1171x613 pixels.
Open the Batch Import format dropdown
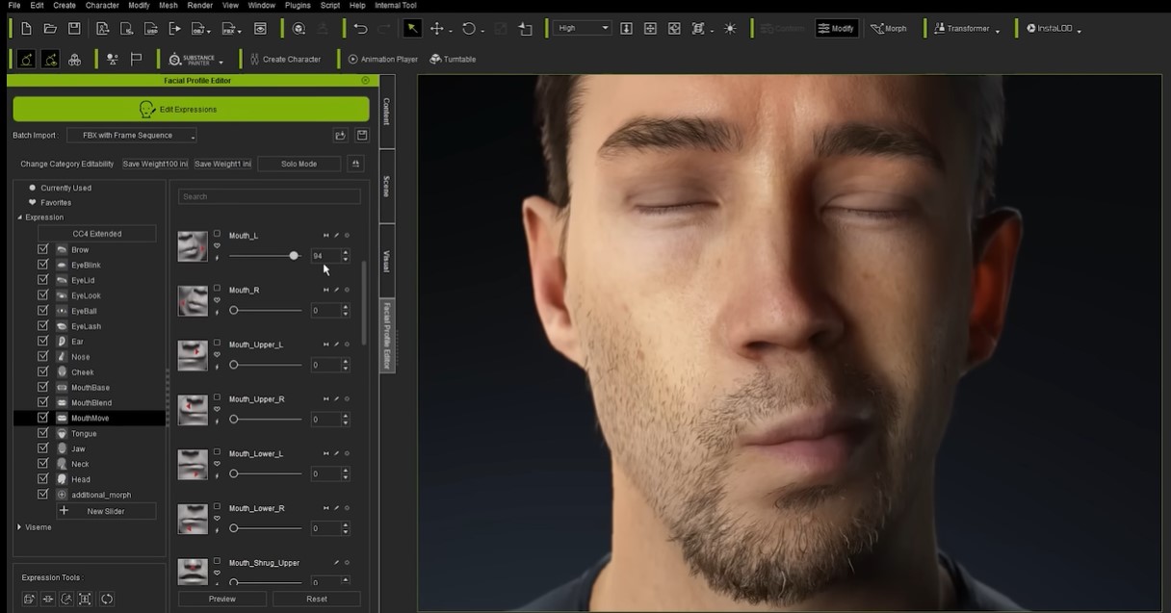[132, 136]
